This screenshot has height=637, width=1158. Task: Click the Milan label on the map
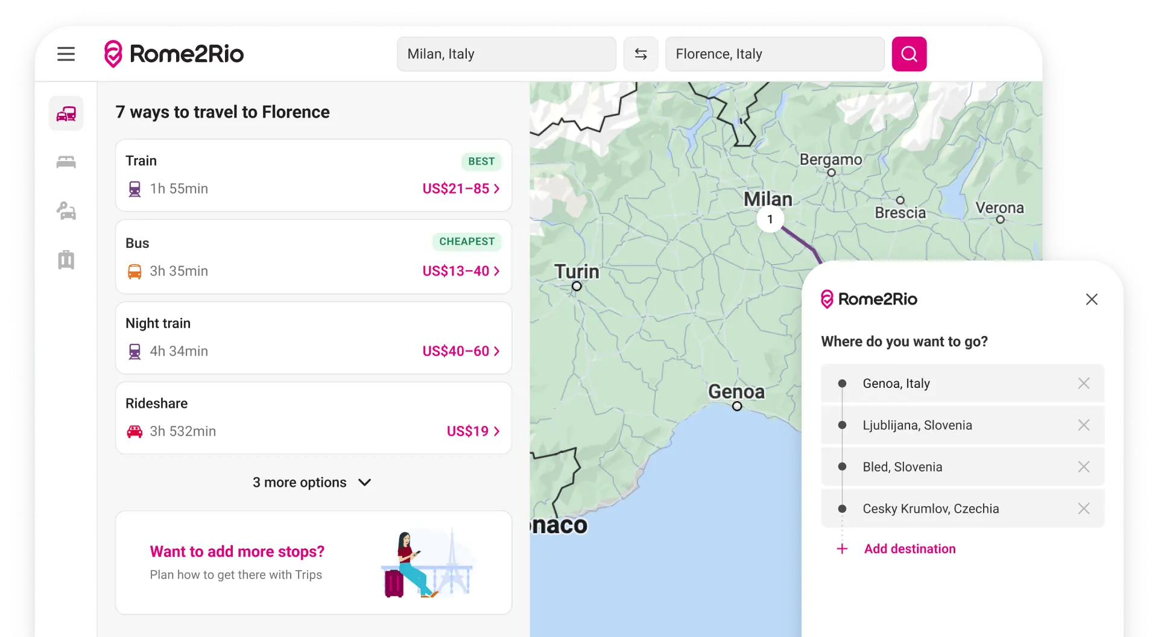click(768, 199)
